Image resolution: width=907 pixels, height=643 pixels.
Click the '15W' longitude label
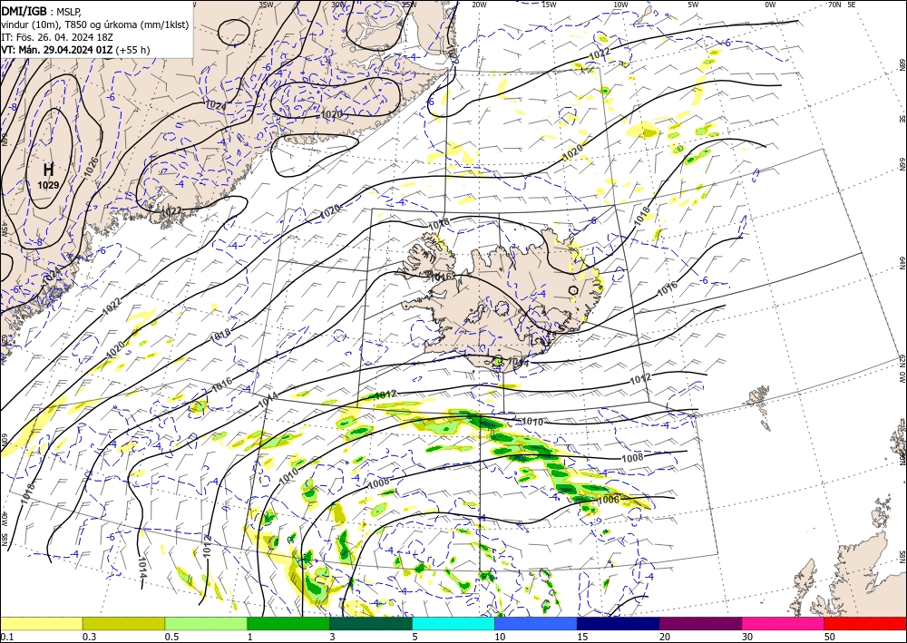549,5
